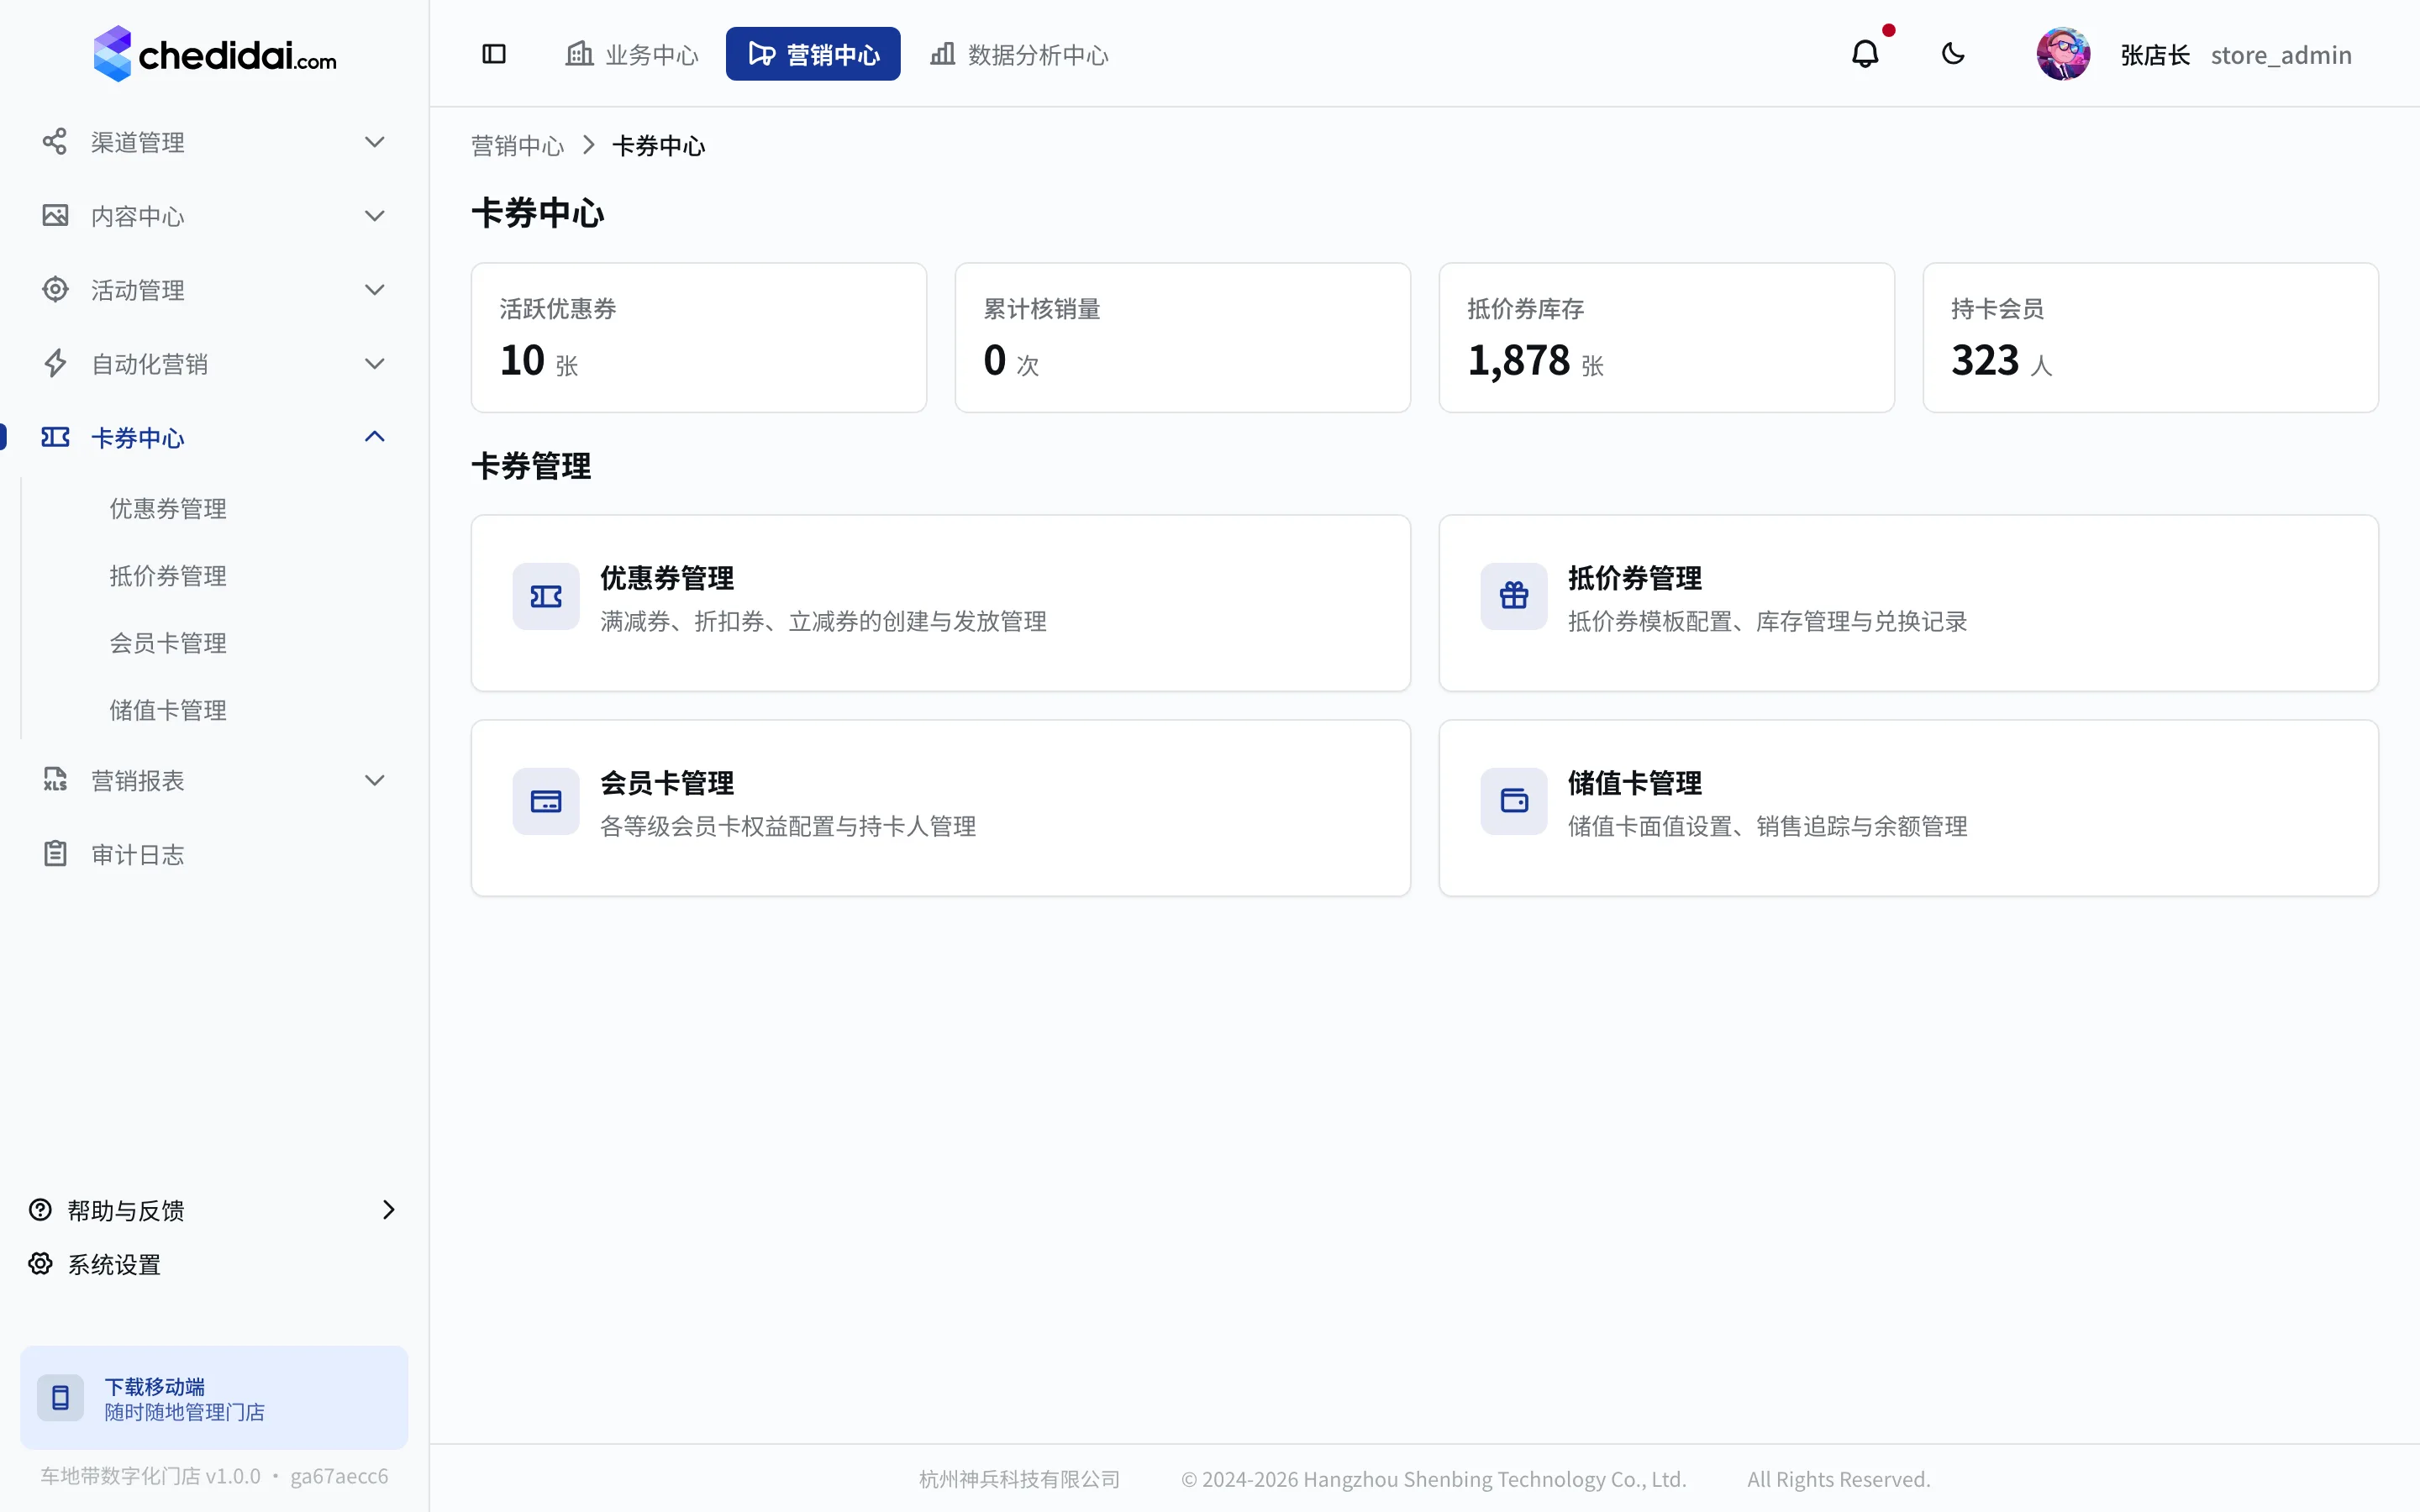The width and height of the screenshot is (2420, 1512).
Task: Click the 营销报表 XLS file icon
Action: 55,780
